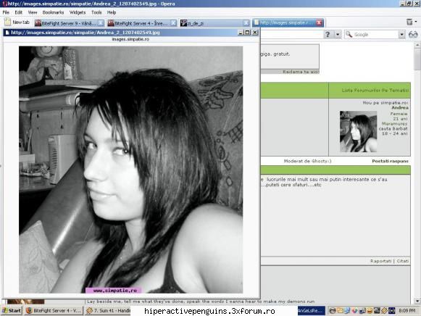Open the closed tabs trash icon
421x316 pixels.
(x=409, y=22)
